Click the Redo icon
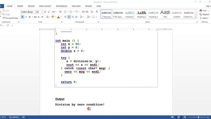This screenshot has height=119, width=211. [x=8, y=25]
